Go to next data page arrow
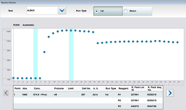186x110 pixels. tap(170, 93)
